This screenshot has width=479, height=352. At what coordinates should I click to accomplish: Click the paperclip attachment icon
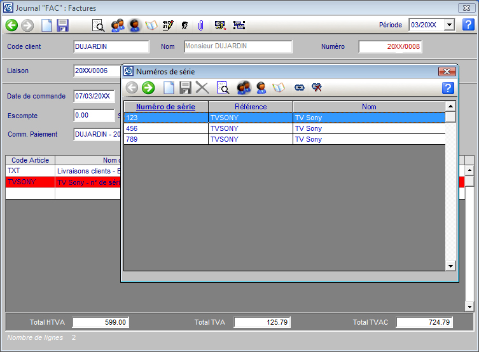200,25
